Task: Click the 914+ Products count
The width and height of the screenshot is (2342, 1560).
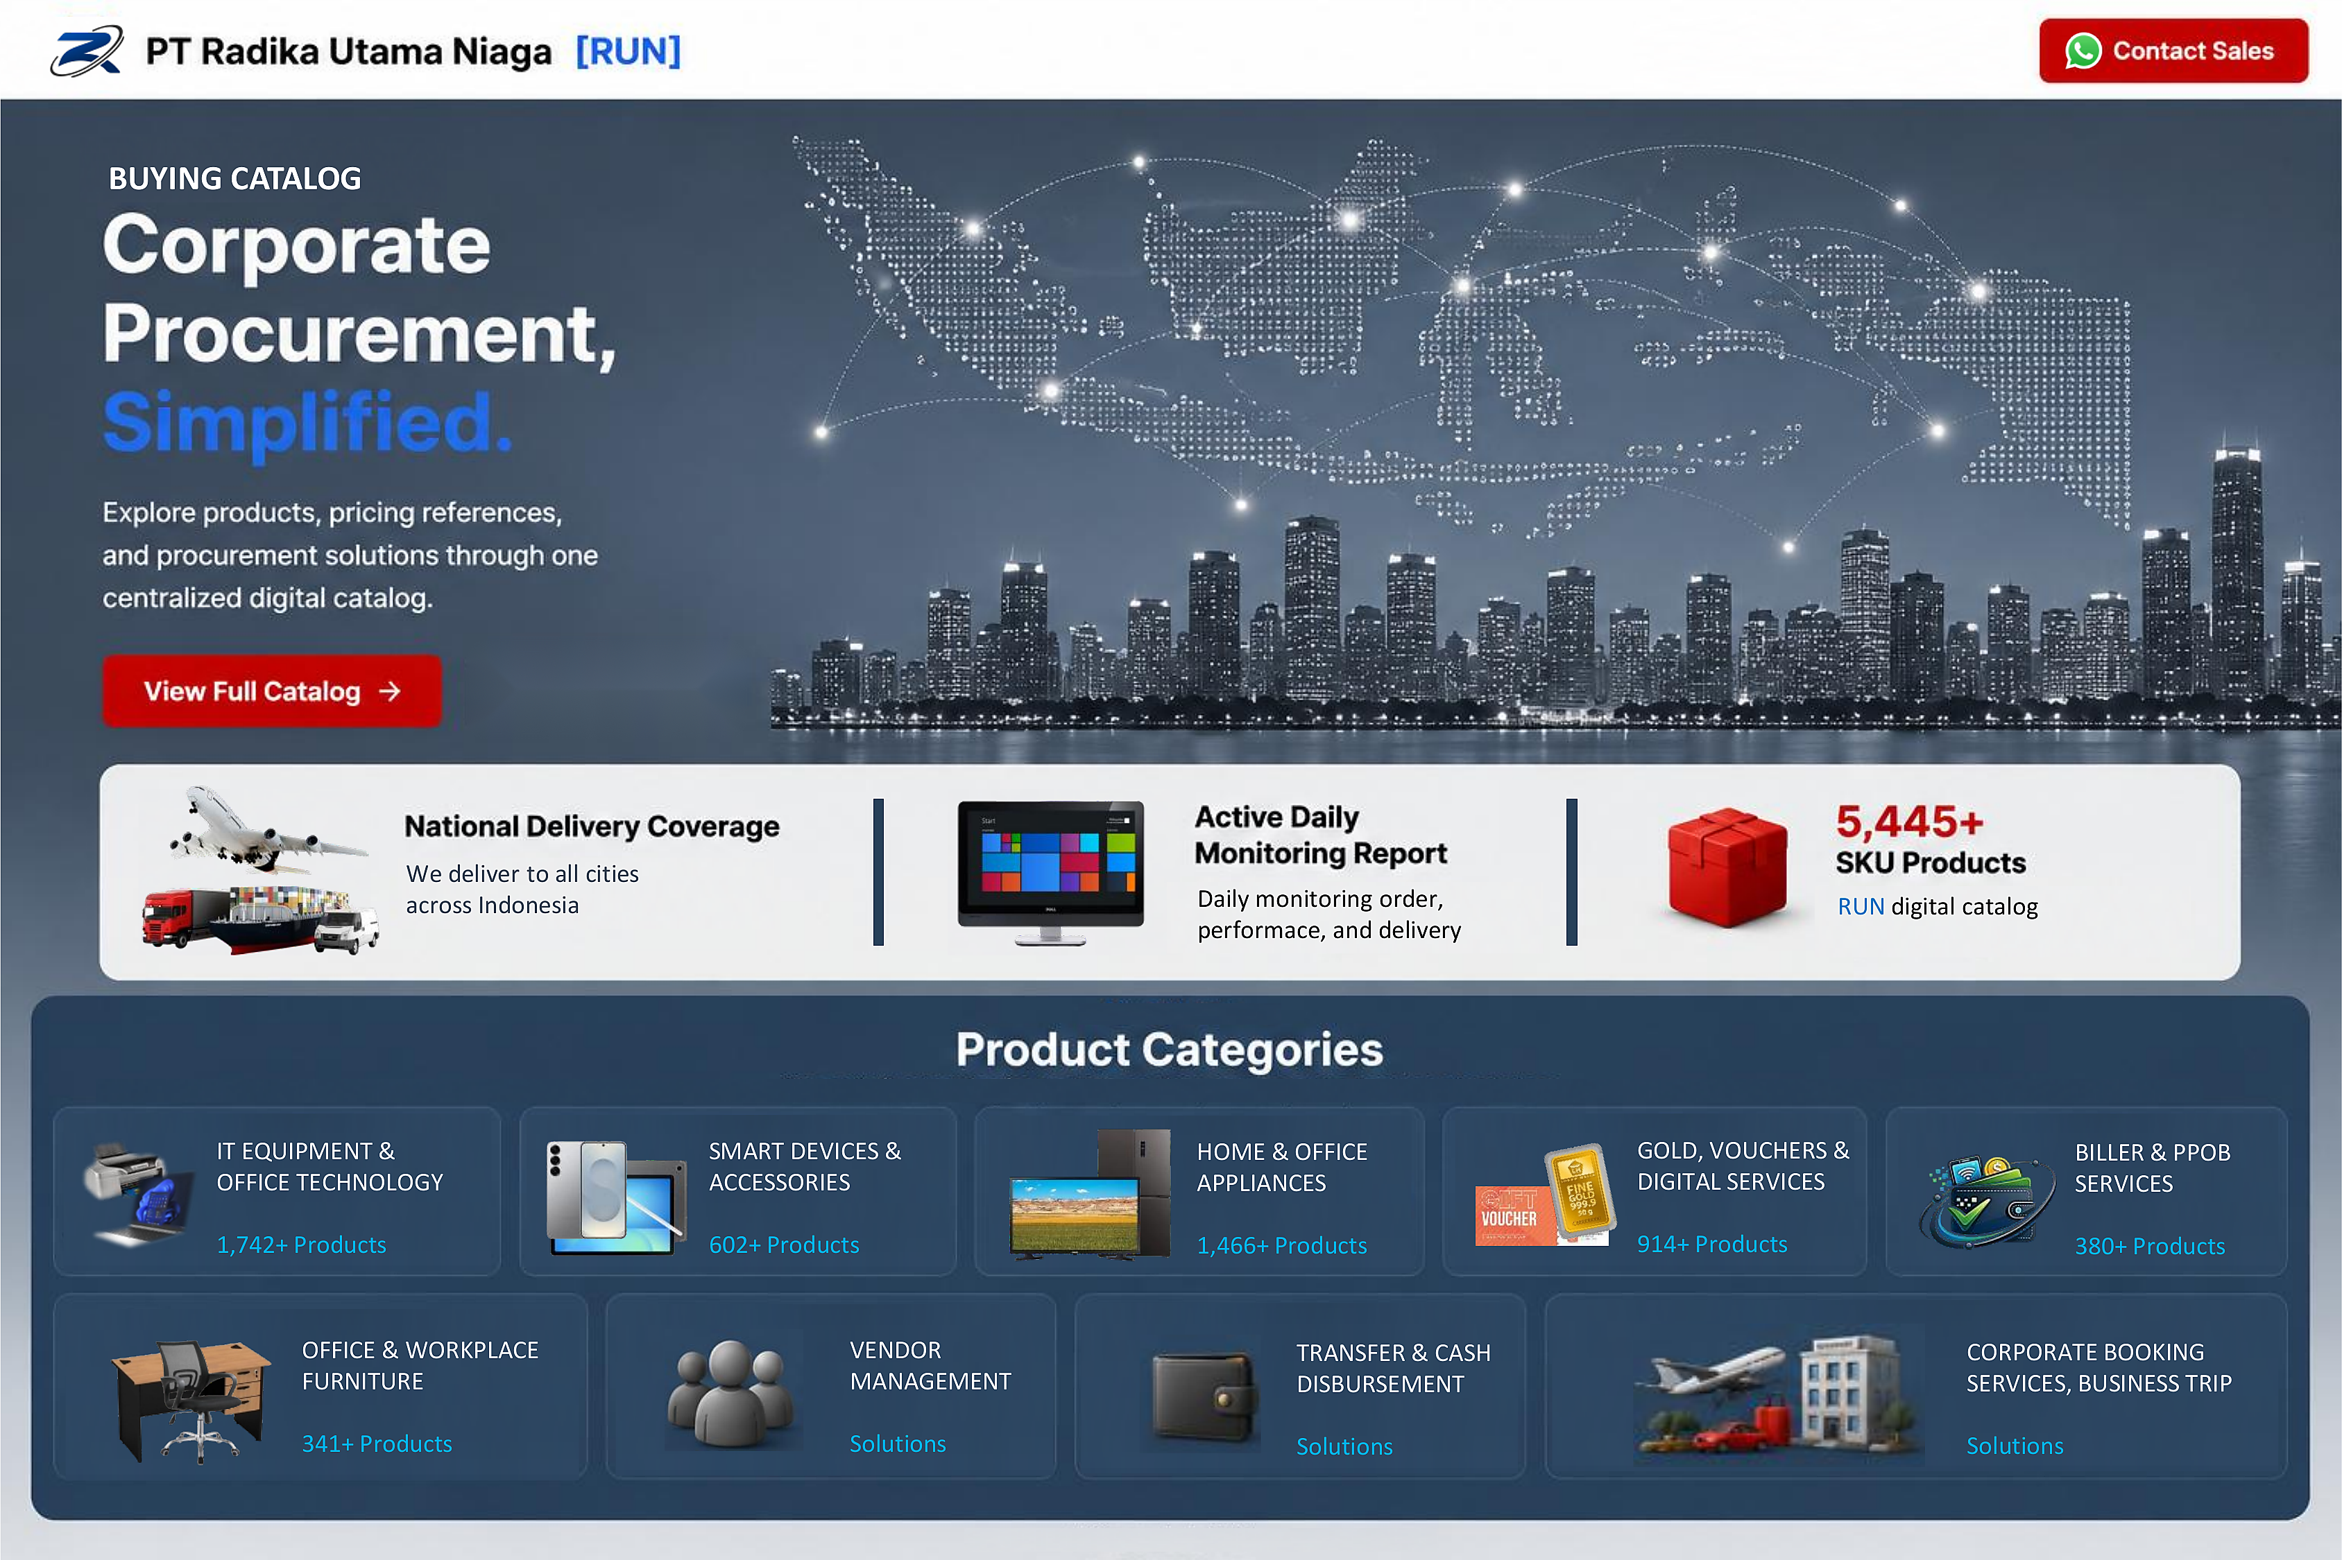Action: (x=1711, y=1244)
